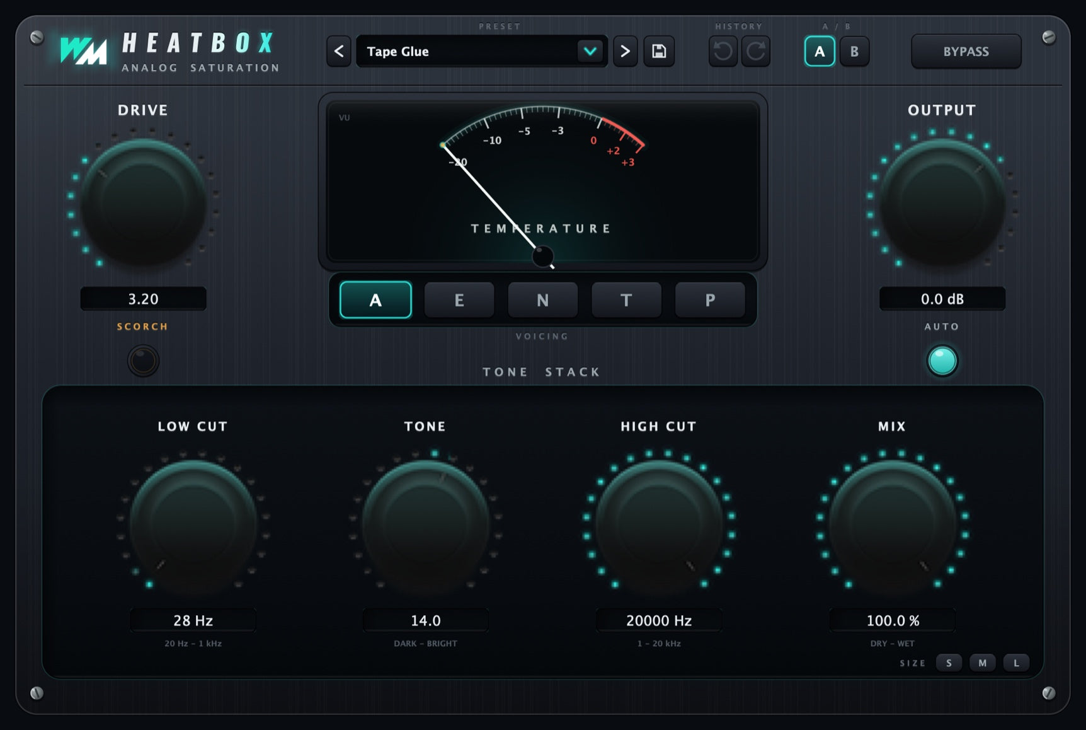
Task: Click the SCORCH label
Action: point(142,327)
